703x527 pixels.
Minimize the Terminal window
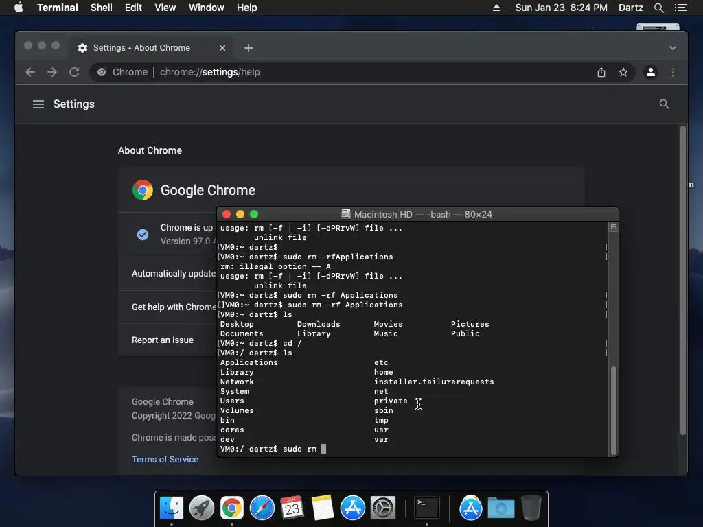tap(240, 214)
